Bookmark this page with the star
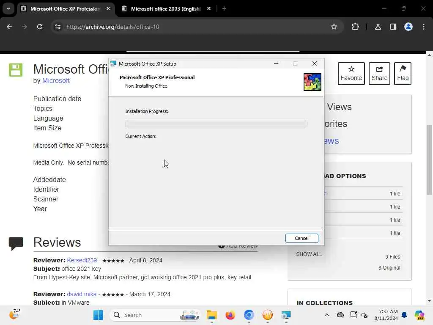This screenshot has height=325, width=433. (334, 27)
